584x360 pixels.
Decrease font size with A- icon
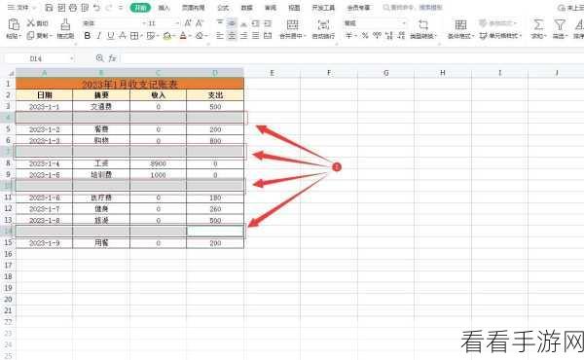coord(200,23)
